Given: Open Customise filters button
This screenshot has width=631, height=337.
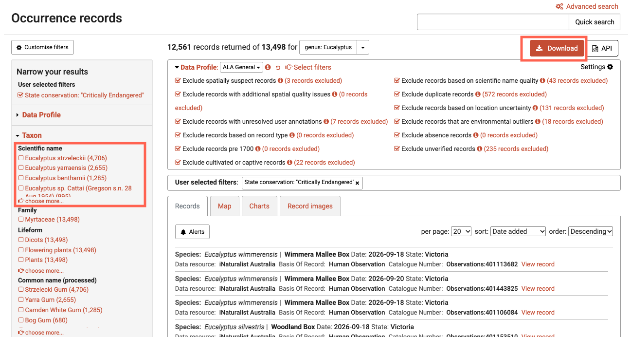Looking at the screenshot, I should coord(42,47).
